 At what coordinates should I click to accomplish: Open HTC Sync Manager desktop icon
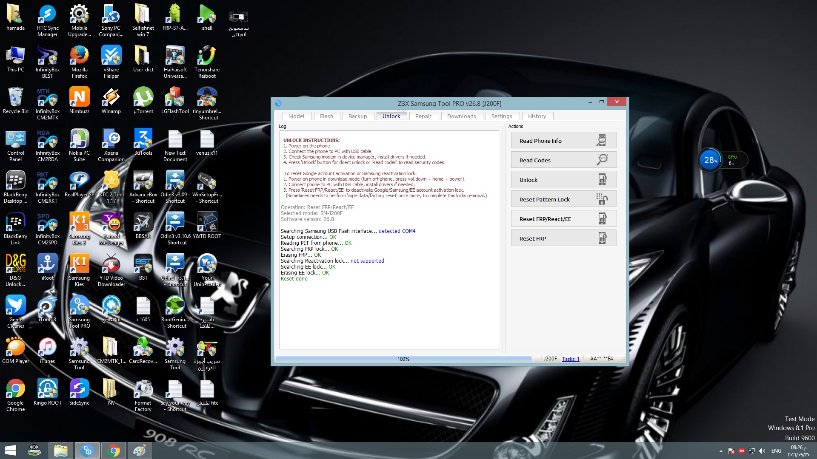click(x=47, y=20)
